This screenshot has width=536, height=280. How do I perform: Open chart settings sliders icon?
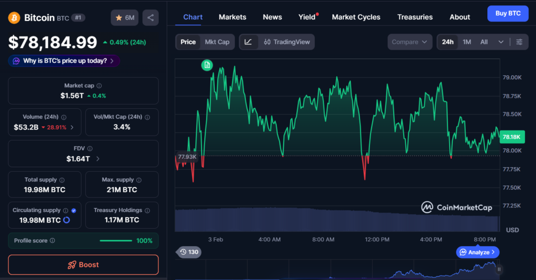point(519,42)
